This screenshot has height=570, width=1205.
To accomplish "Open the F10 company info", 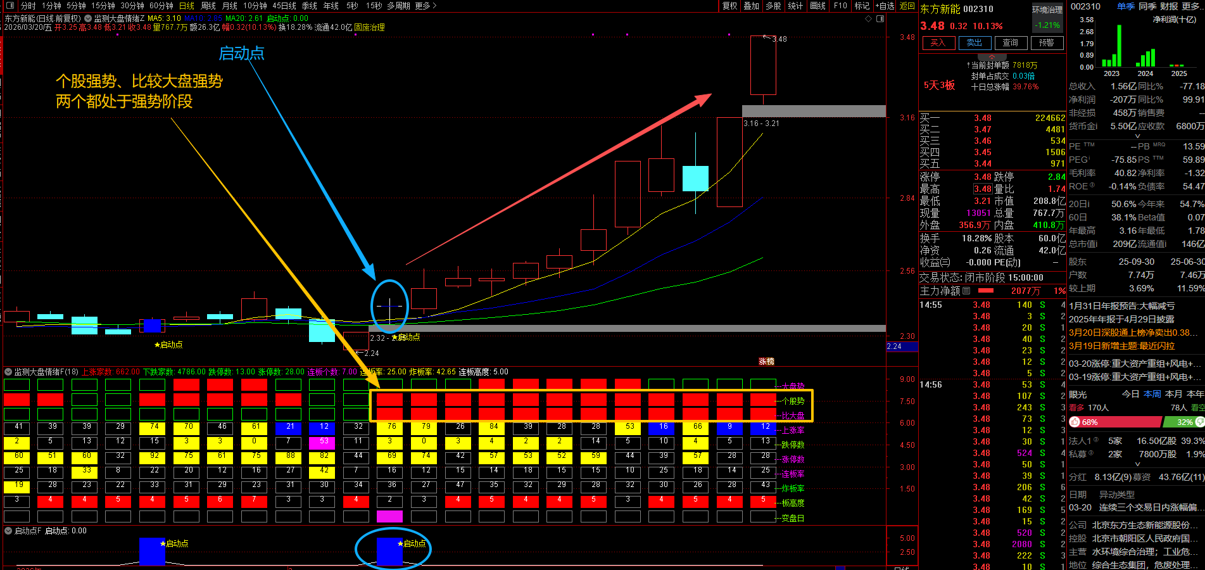I will (840, 6).
